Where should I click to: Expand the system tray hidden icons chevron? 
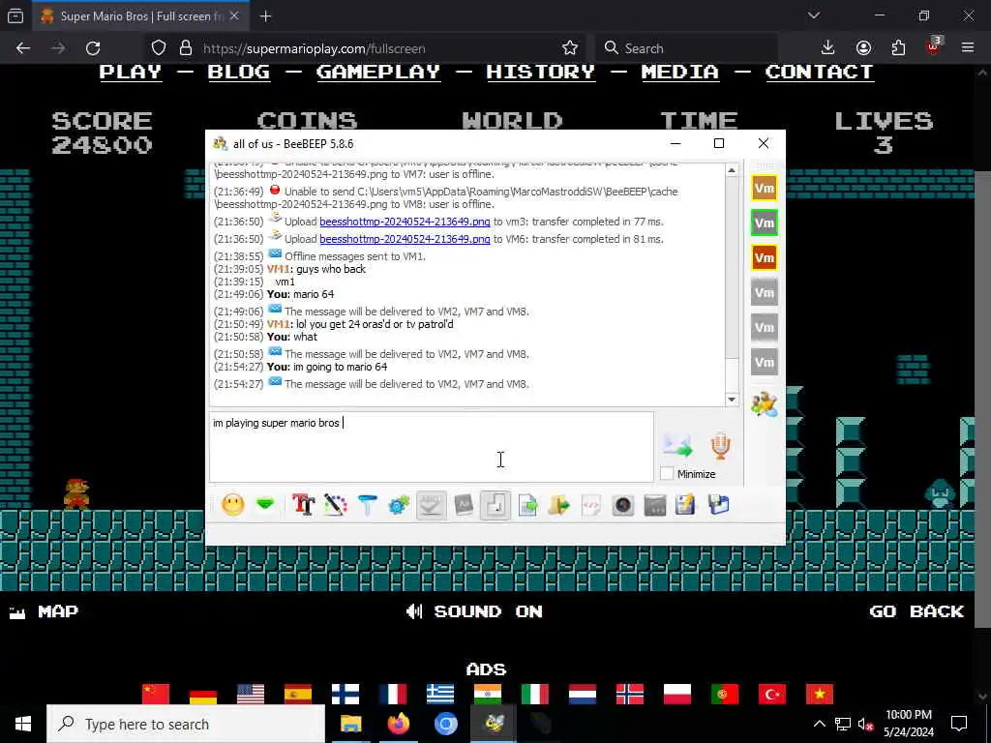click(x=819, y=724)
